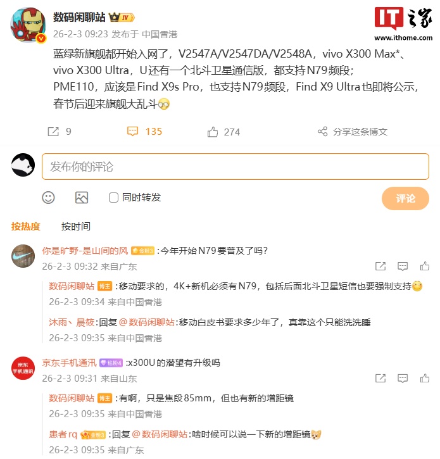Screen dimensions: 440x459
Task: Open comments via the 135 comment icon
Action: [132, 132]
